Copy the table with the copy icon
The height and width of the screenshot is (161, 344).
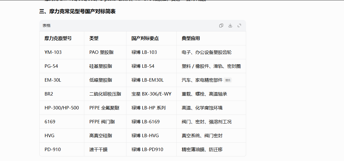coord(221,26)
